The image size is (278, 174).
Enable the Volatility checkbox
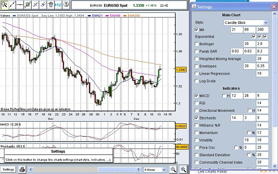pos(197,140)
